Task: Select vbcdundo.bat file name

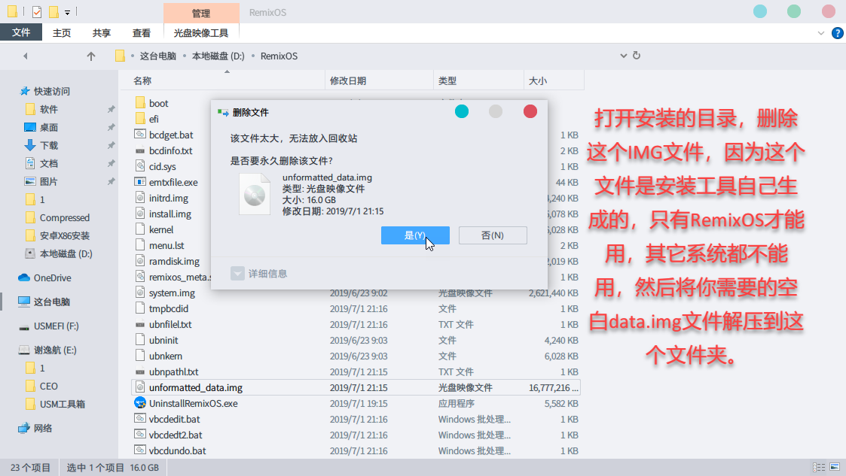Action: click(x=178, y=450)
